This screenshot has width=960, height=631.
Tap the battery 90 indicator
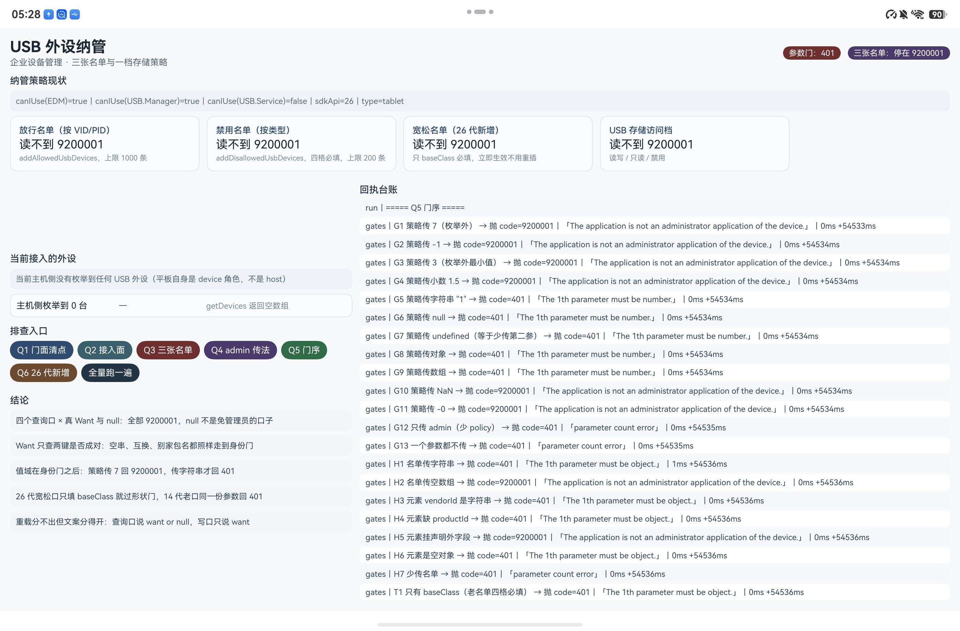click(937, 14)
